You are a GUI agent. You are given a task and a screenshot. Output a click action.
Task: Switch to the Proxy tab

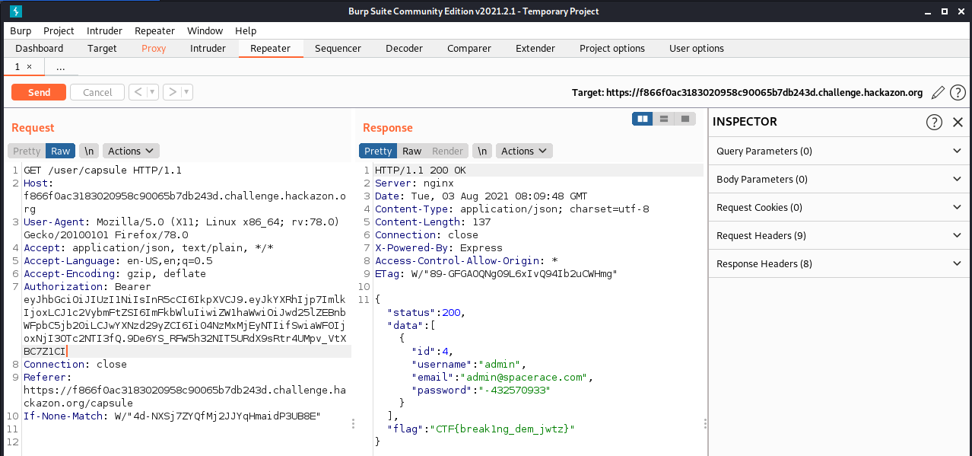(154, 48)
